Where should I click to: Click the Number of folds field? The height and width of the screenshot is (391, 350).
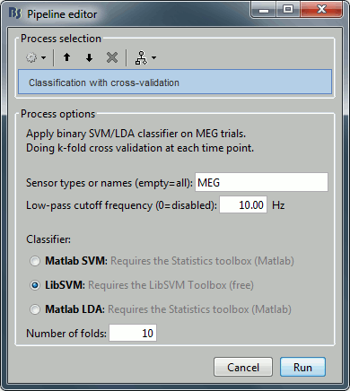pyautogui.click(x=133, y=333)
